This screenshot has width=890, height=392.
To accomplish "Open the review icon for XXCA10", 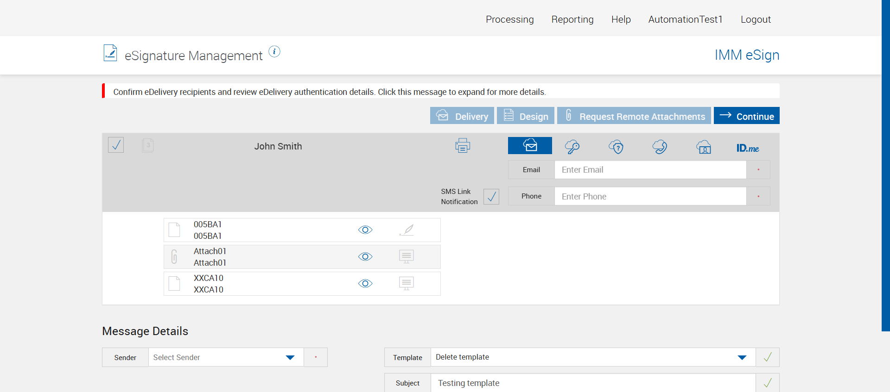I will (407, 283).
